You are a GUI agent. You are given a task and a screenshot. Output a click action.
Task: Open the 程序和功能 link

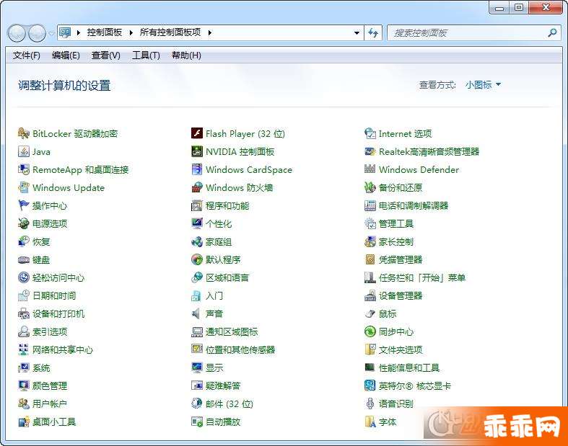[x=227, y=206]
